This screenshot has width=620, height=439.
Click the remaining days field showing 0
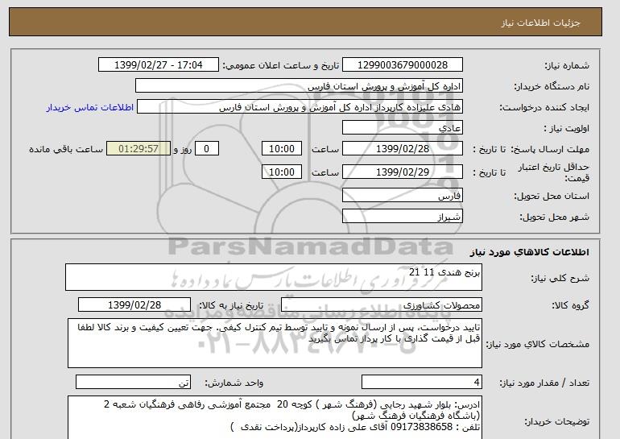point(206,149)
